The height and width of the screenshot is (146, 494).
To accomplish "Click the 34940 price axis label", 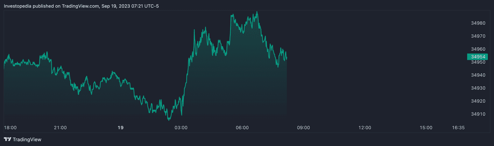I will coord(479,75).
